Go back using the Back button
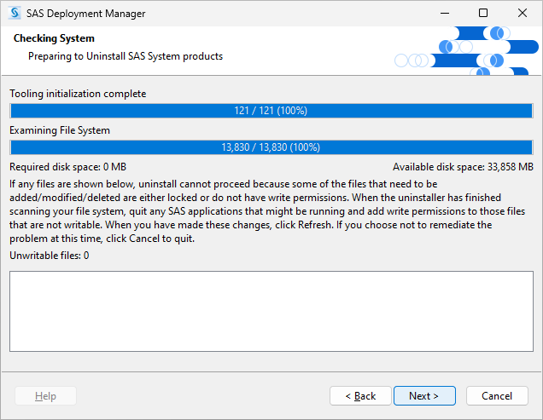 click(359, 396)
